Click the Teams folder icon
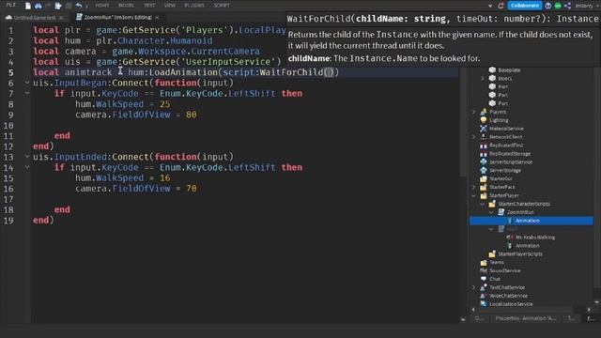 click(x=484, y=262)
